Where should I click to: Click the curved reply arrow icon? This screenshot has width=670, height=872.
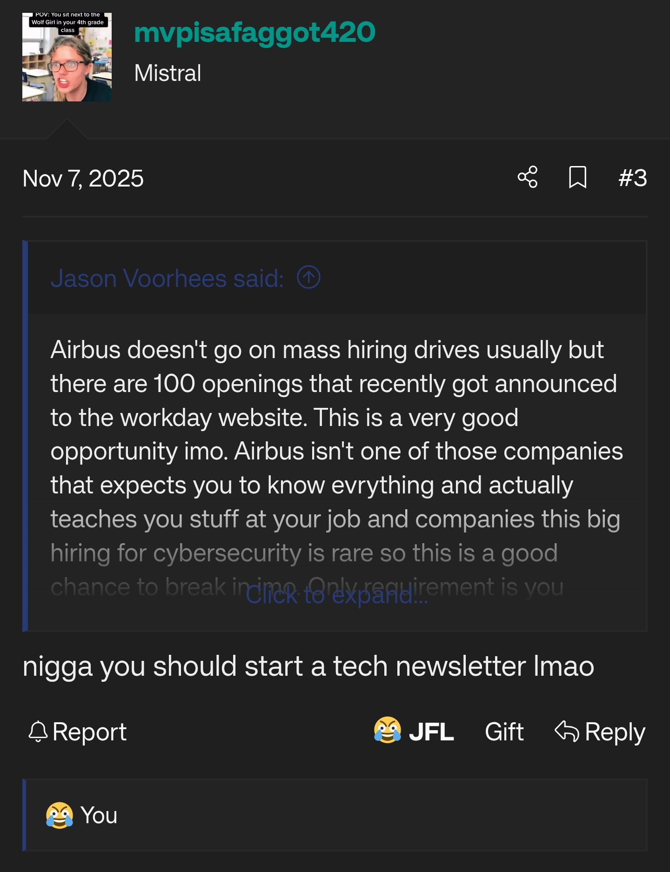tap(567, 731)
